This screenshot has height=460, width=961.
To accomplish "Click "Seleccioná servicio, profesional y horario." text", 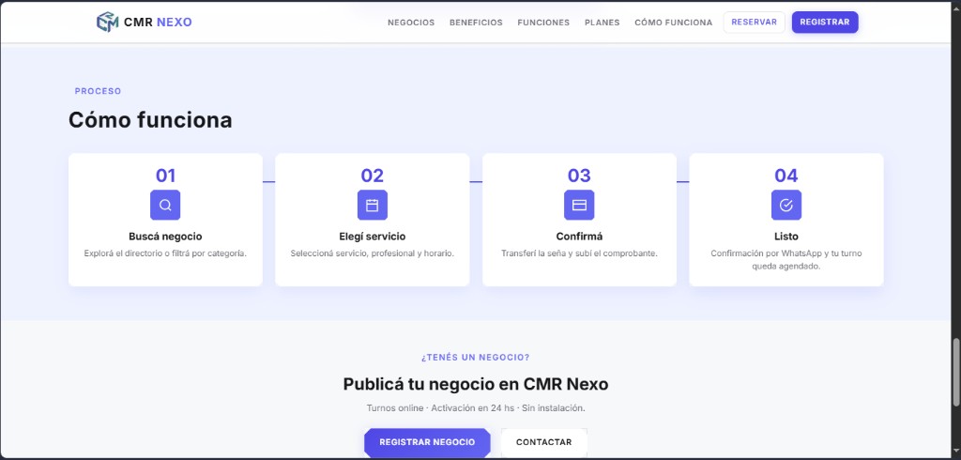I will 372,253.
